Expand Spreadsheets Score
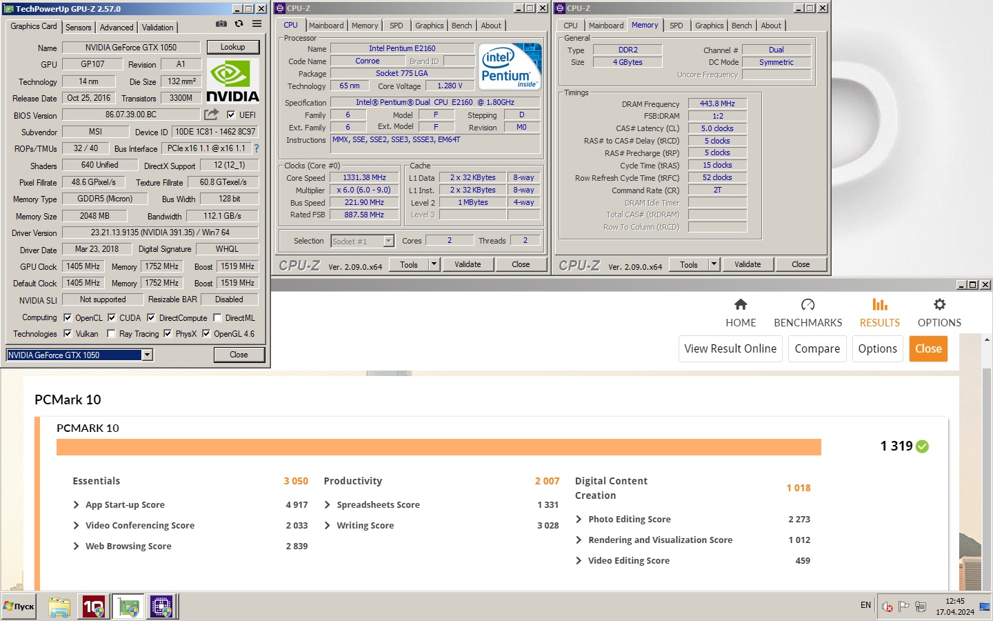The width and height of the screenshot is (993, 621). [x=328, y=505]
